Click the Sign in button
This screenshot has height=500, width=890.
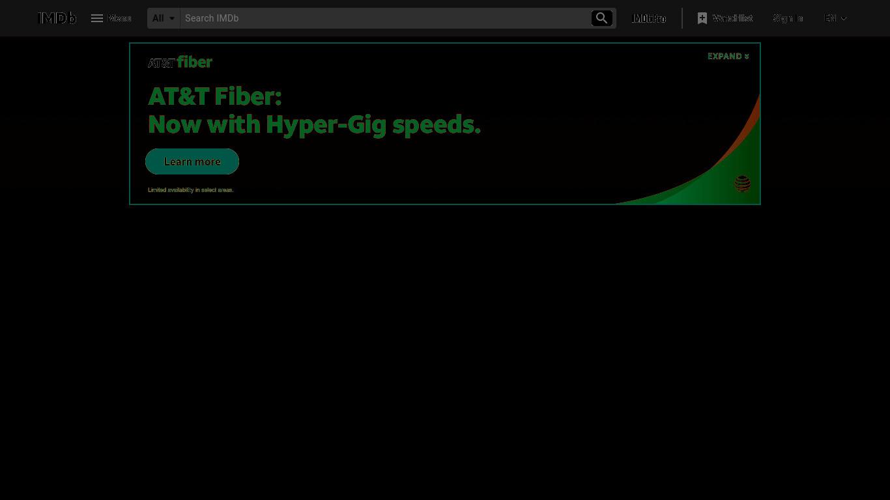tap(788, 18)
